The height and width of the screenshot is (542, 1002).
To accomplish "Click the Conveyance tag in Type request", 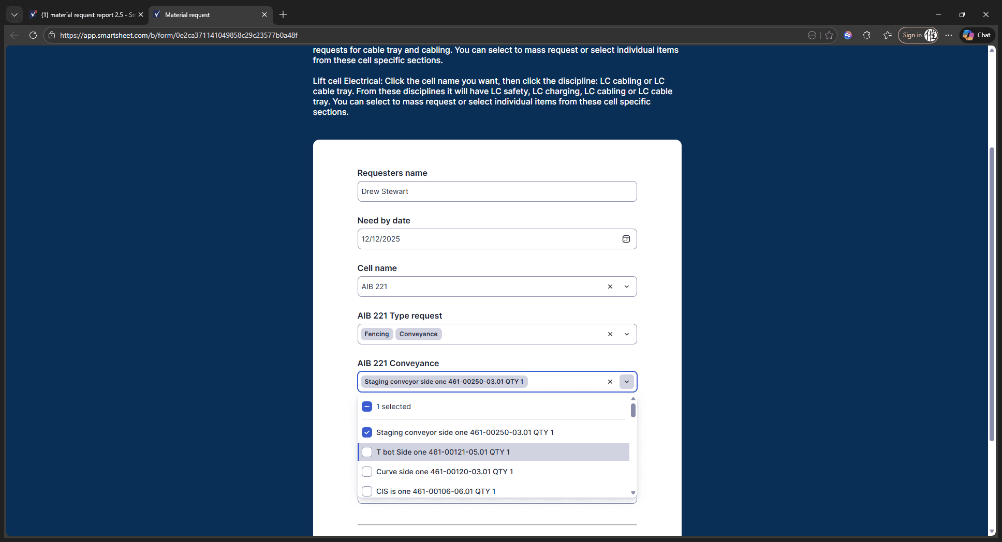I will pyautogui.click(x=418, y=334).
